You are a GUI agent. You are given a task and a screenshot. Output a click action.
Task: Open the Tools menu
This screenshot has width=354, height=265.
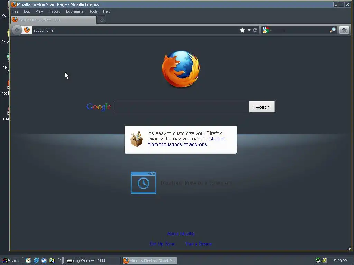(93, 11)
